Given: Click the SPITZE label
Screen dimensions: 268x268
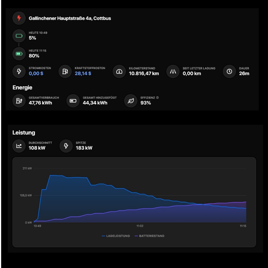Looking at the screenshot, I should point(81,143).
